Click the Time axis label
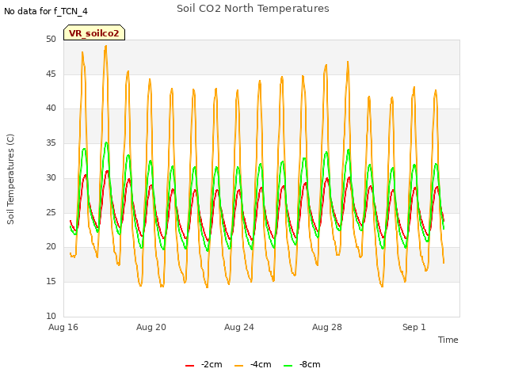The width and height of the screenshot is (507, 380). [x=448, y=340]
